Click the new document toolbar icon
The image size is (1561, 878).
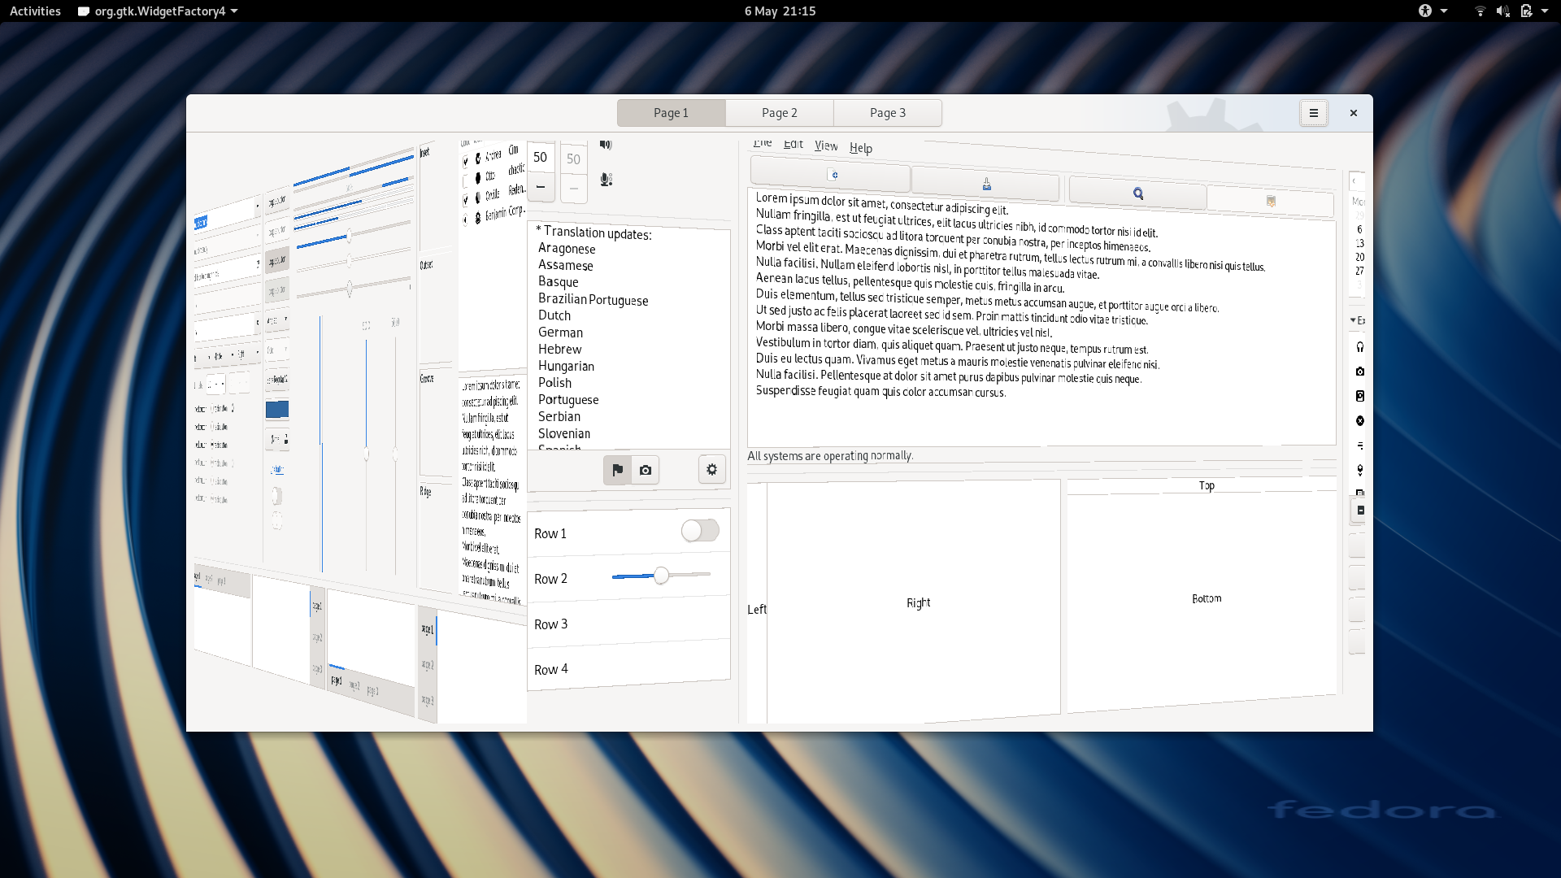[832, 175]
